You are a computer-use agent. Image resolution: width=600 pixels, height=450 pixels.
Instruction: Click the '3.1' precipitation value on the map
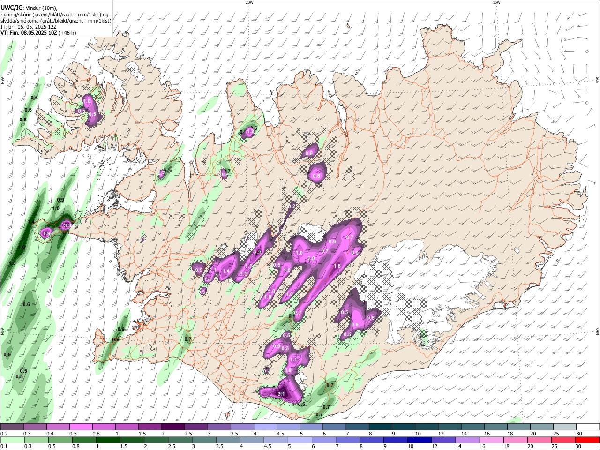(x=281, y=394)
